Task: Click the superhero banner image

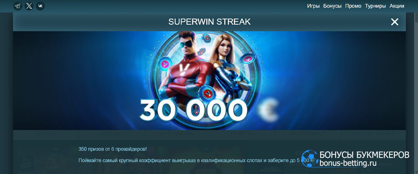Action: 209,80
